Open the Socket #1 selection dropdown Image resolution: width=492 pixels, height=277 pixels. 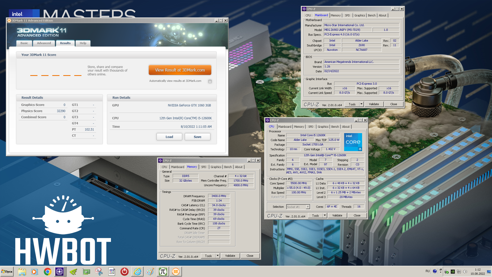298,207
